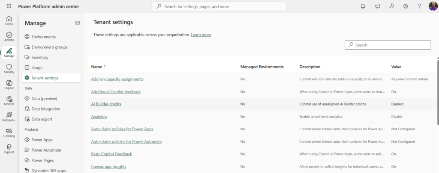Open Add-on capacity assignments setting
Screen dimensions: 439x173
pyautogui.click(x=117, y=79)
